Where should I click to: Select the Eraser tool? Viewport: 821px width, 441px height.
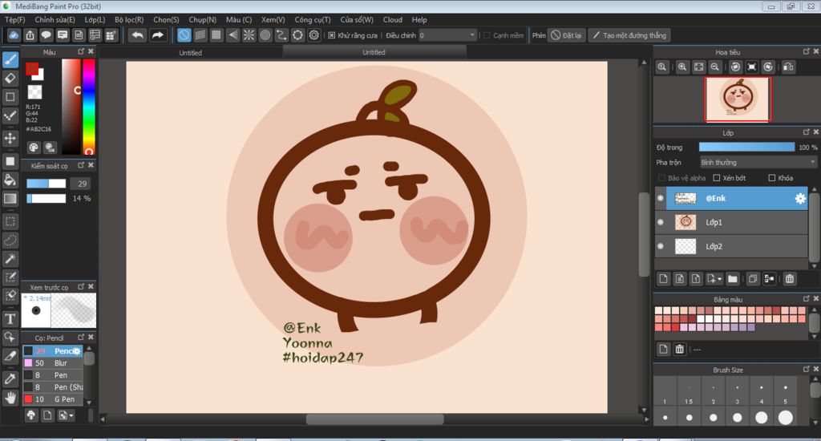(10, 79)
